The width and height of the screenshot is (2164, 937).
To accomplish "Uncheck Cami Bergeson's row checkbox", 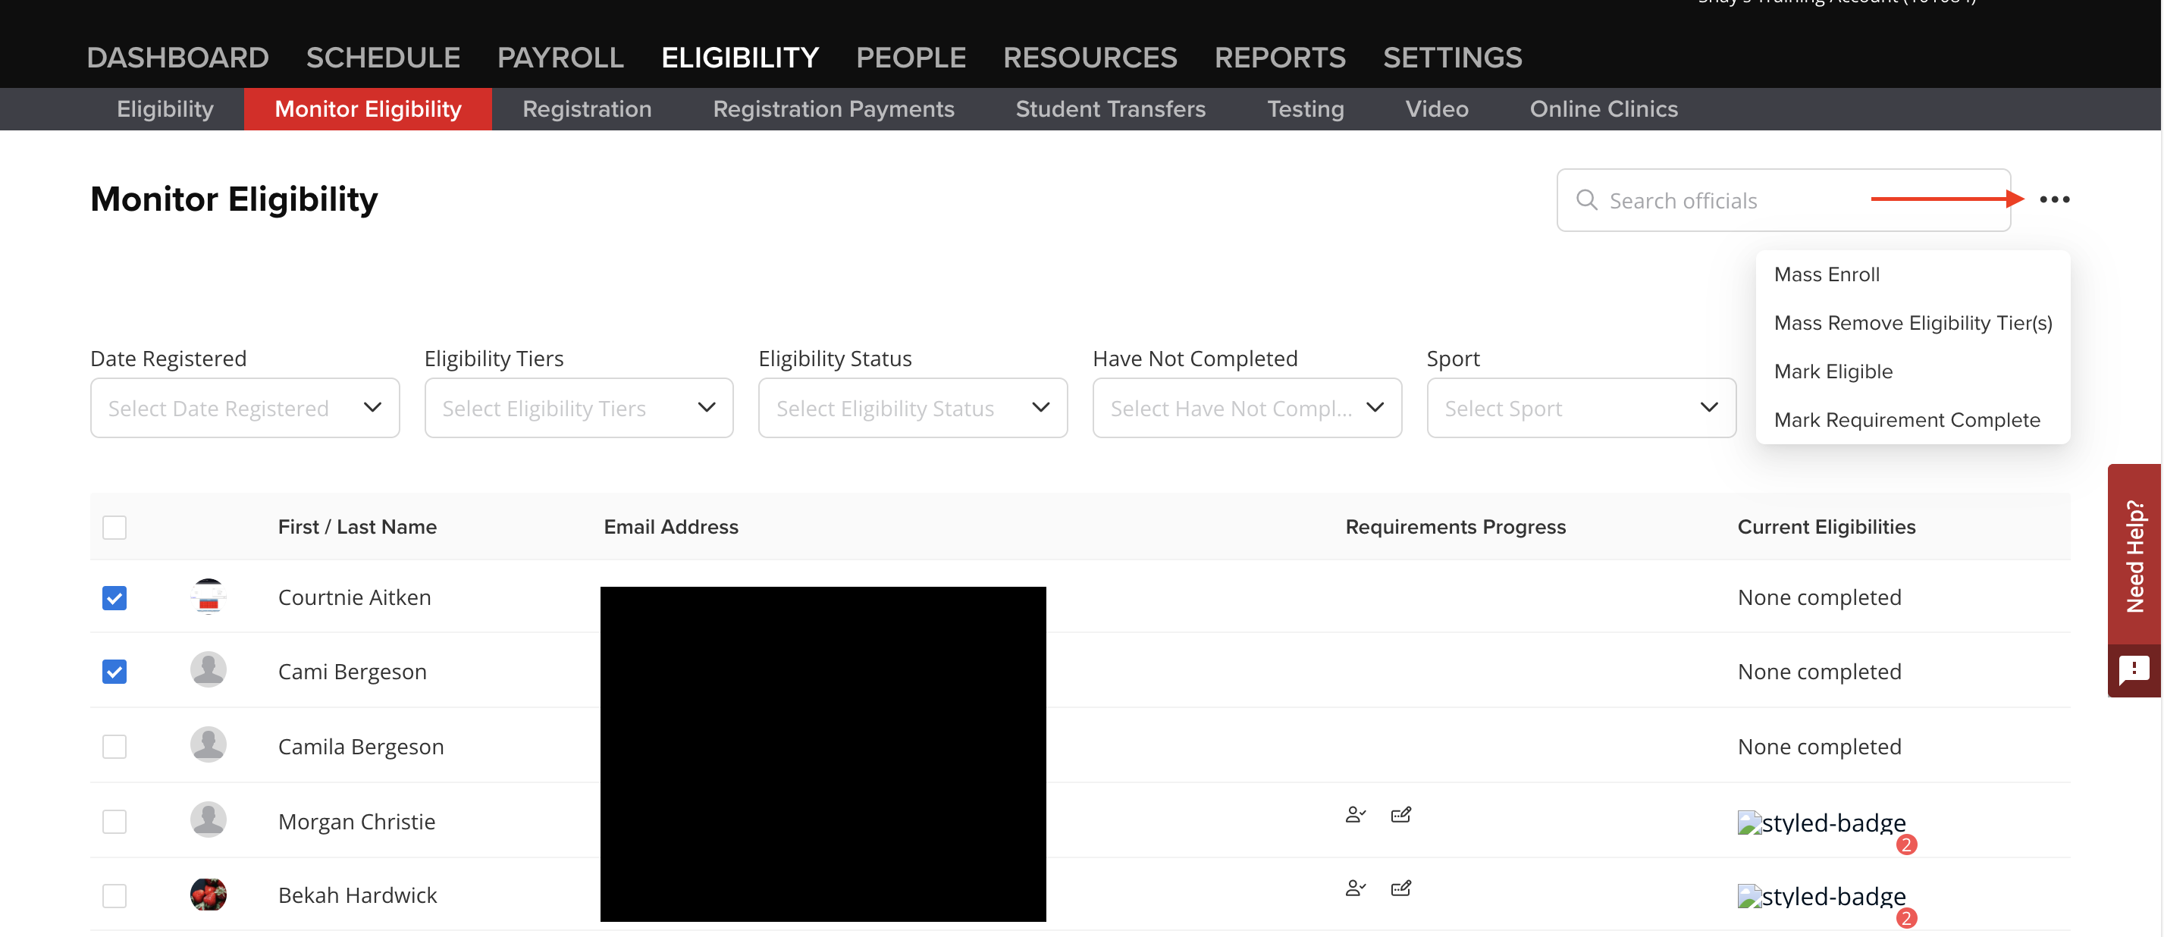I will (x=114, y=671).
